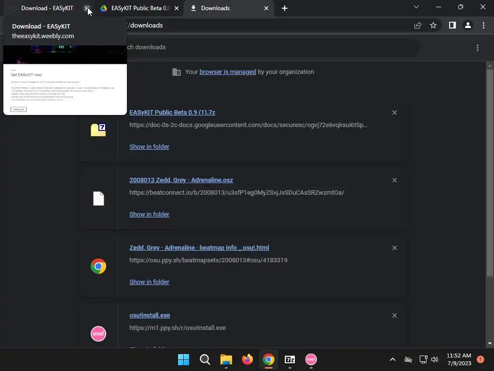Screen dimensions: 494x371
Task: Click the googleusercontent source URL text
Action: (248, 125)
